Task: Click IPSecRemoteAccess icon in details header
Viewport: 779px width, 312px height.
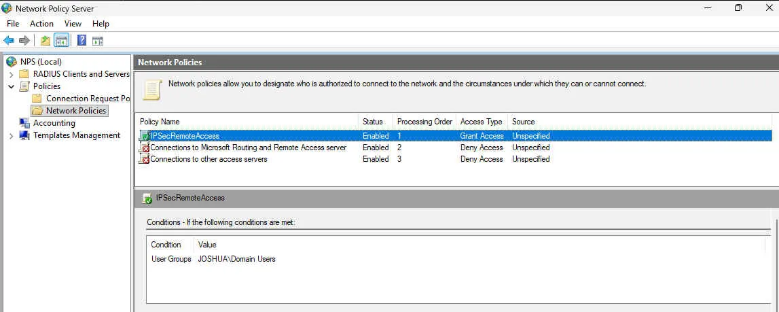Action: click(147, 198)
